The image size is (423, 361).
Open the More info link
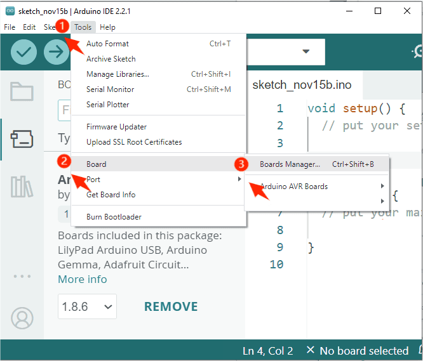tap(83, 279)
